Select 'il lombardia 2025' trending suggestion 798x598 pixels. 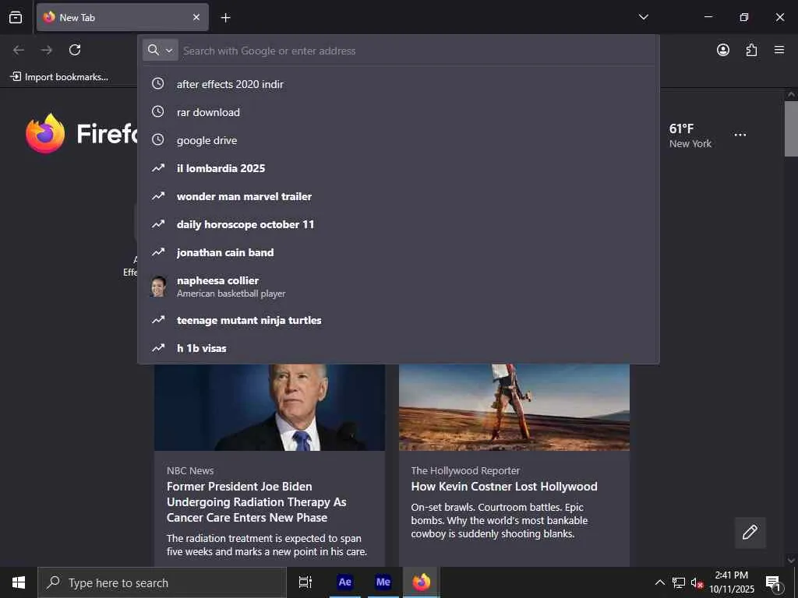coord(398,168)
